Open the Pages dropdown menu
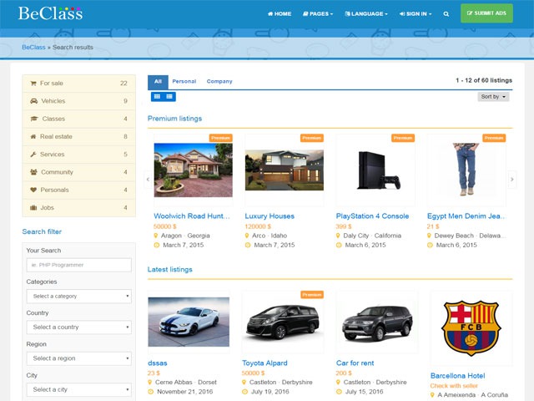534x401 pixels. tap(318, 13)
